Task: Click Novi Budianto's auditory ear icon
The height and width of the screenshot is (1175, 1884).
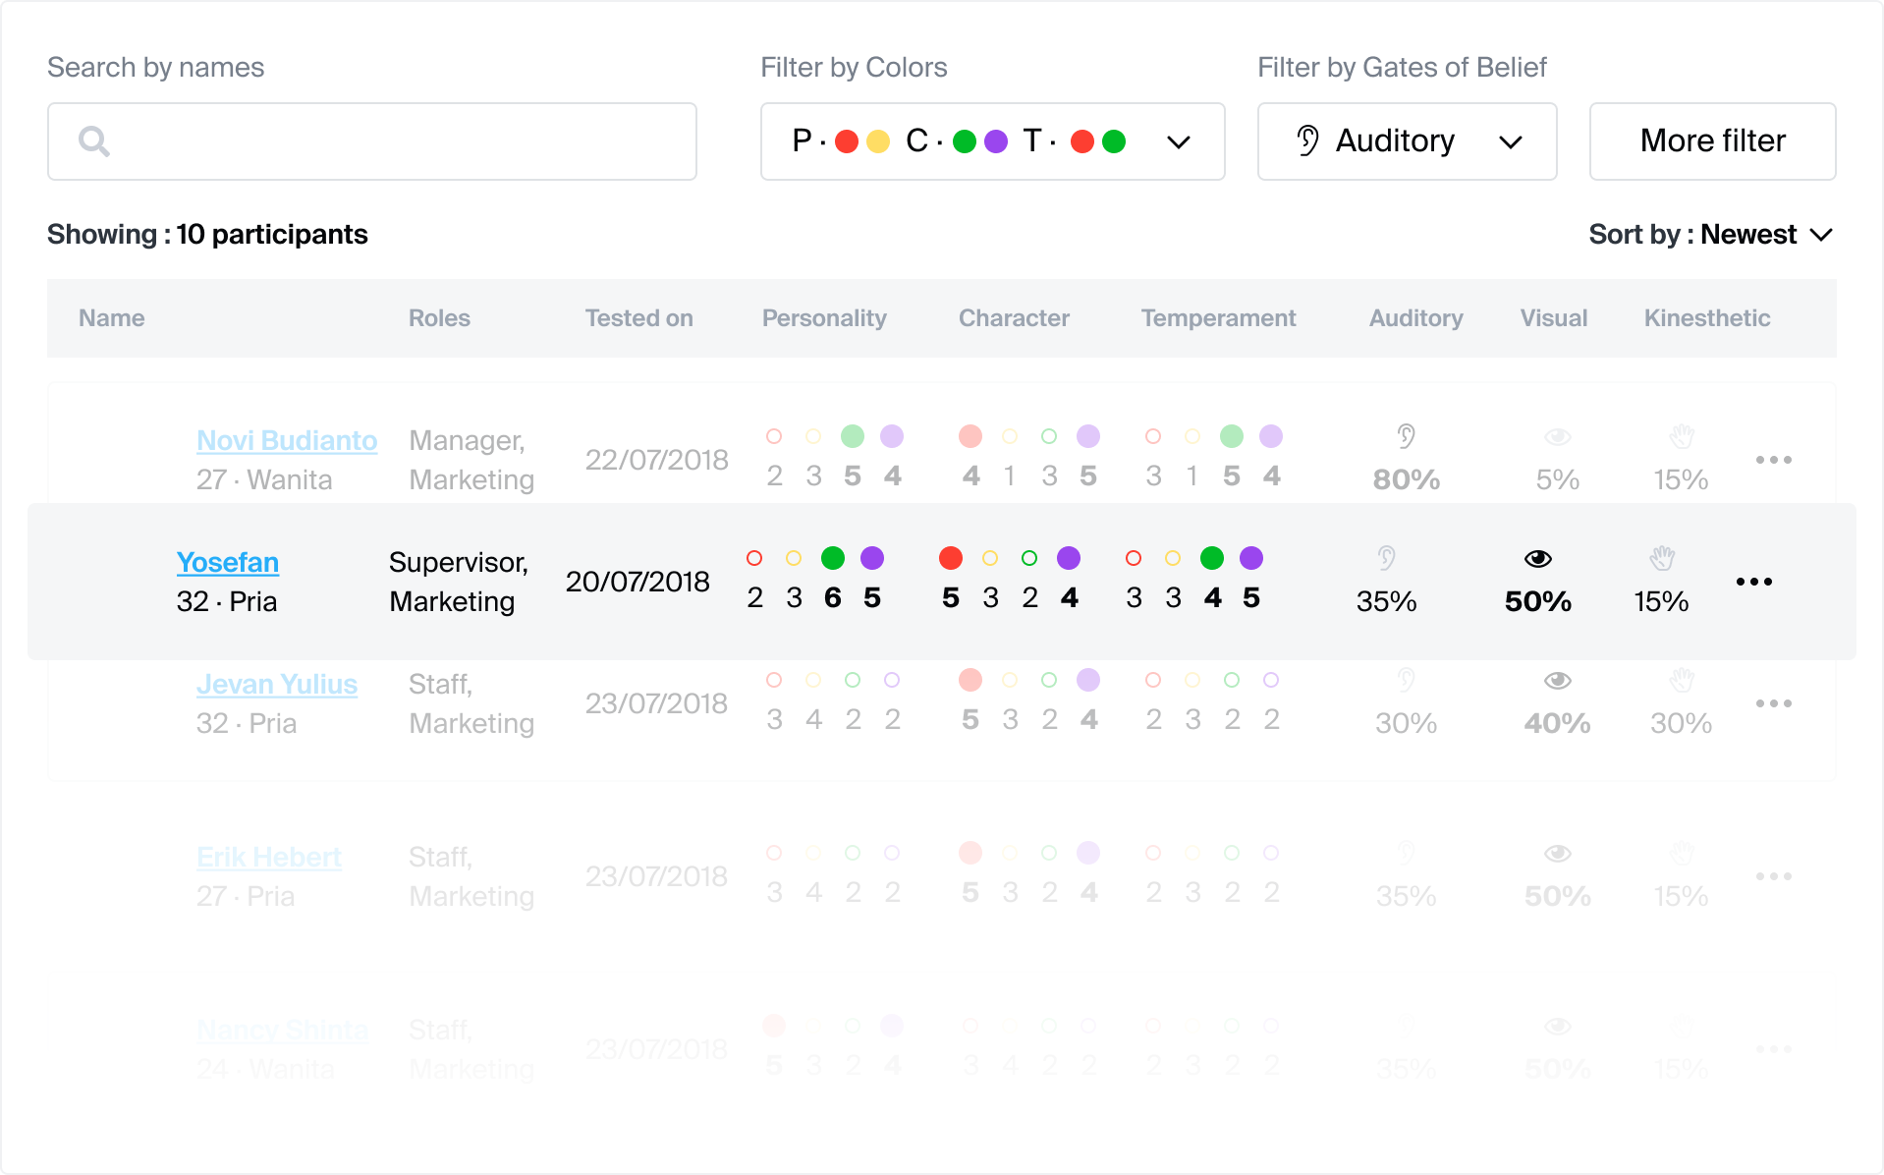Action: click(x=1406, y=436)
